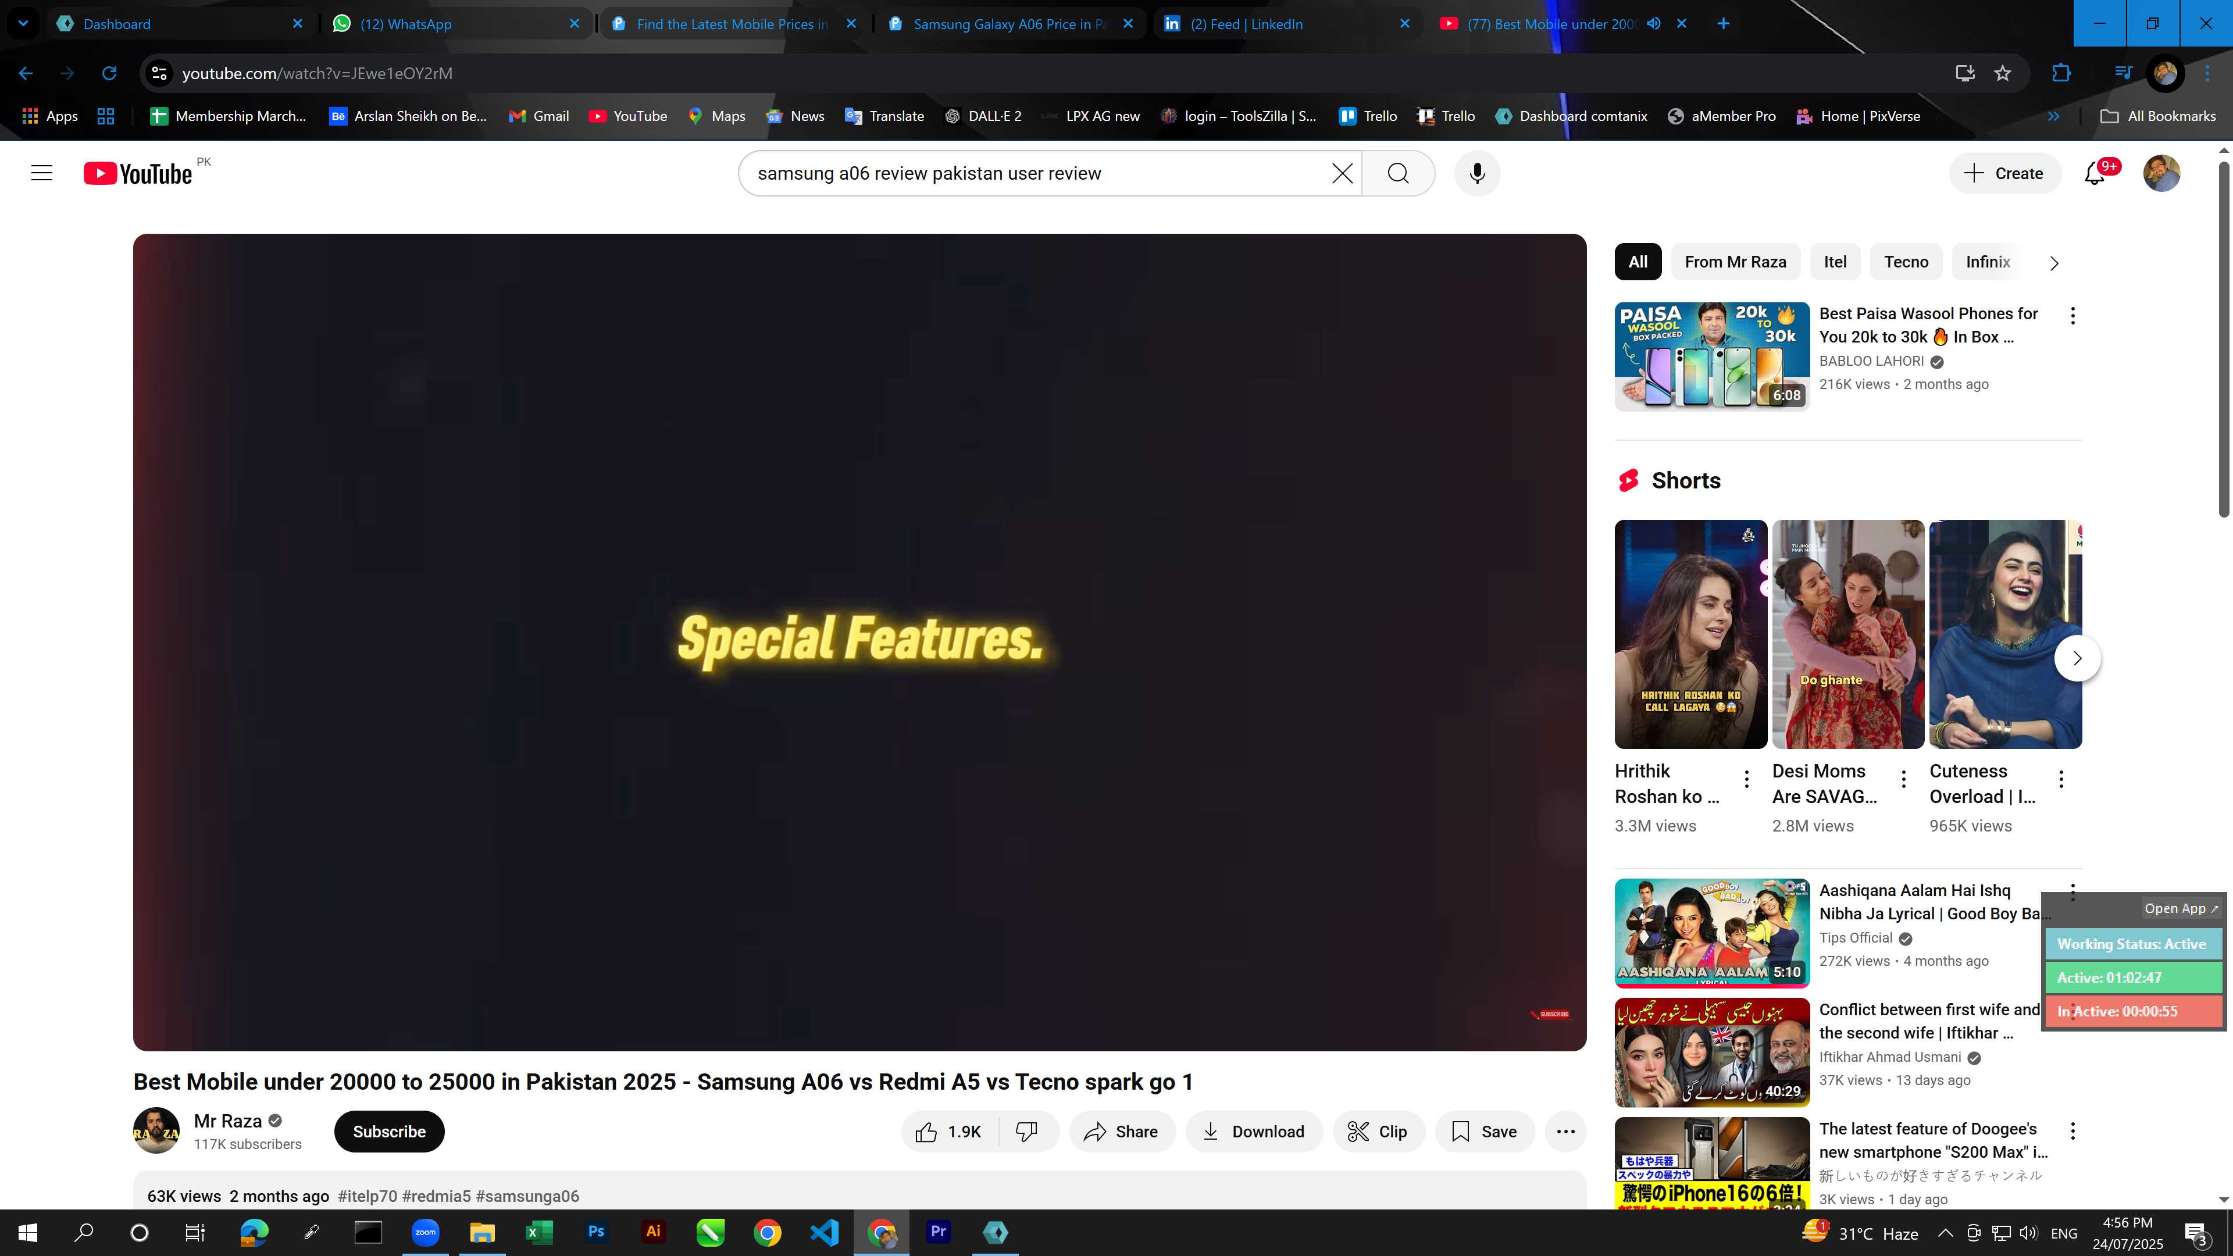The image size is (2233, 1256).
Task: Expand the tab search dropdown
Action: point(23,23)
